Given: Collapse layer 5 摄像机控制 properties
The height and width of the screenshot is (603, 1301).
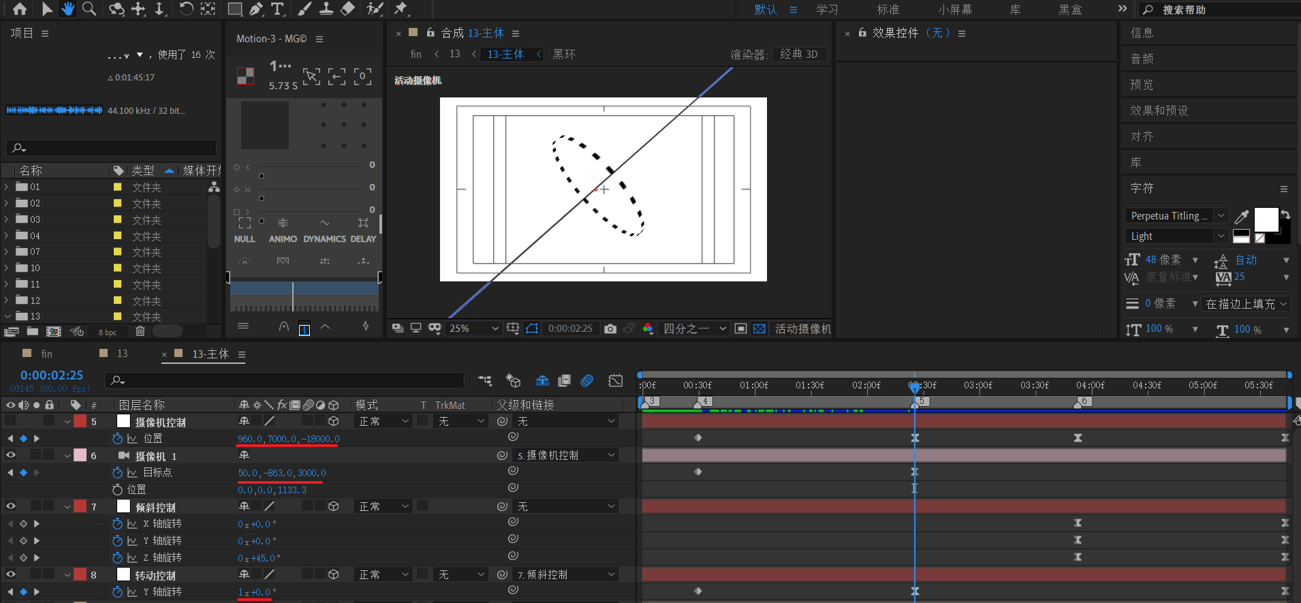Looking at the screenshot, I should pos(67,422).
